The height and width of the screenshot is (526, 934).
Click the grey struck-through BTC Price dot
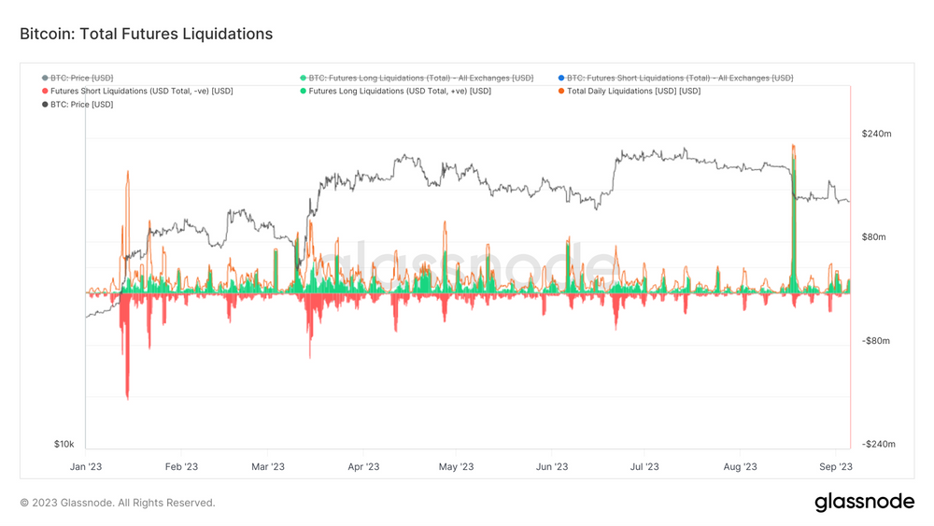45,78
